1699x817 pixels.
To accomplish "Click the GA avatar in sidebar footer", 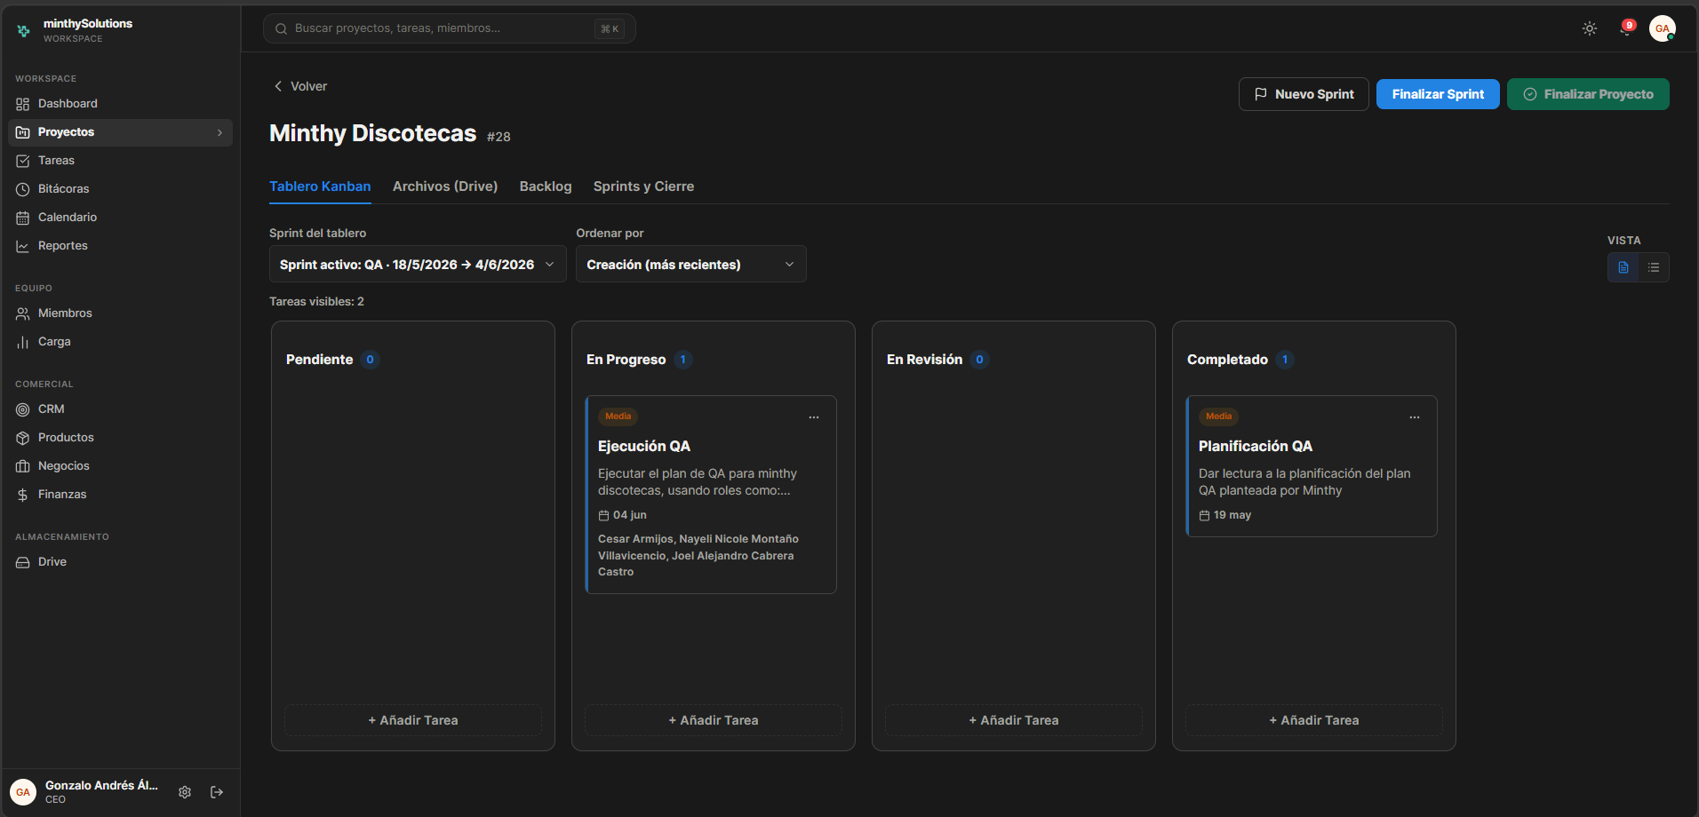I will (x=23, y=792).
